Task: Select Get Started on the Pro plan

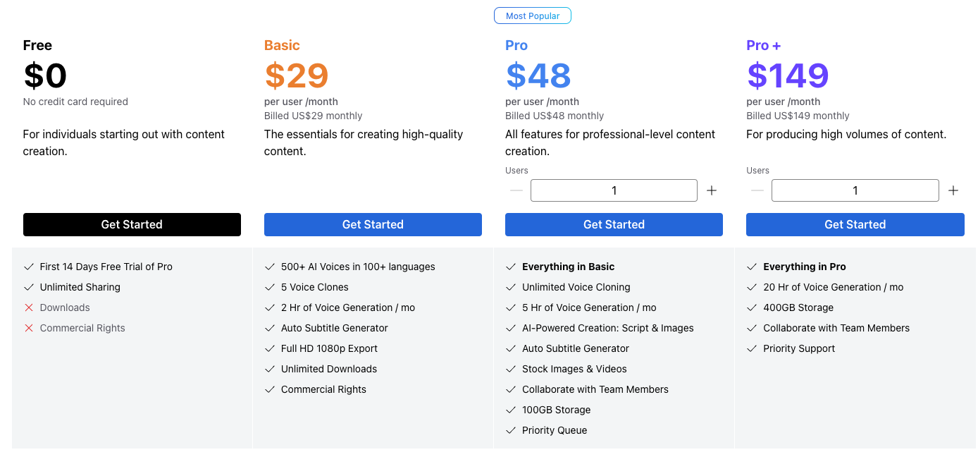Action: [x=614, y=224]
